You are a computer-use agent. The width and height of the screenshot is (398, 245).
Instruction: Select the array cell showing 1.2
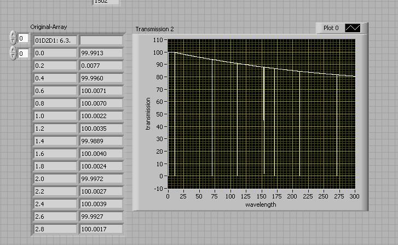click(55, 129)
